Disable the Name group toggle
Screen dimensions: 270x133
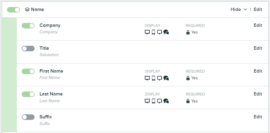tap(13, 10)
